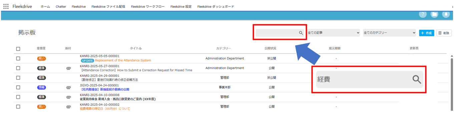Click the 高い badge on Replacement row
The image size is (454, 127).
42,59
